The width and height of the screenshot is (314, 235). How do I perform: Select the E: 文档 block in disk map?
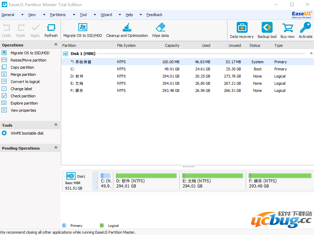pyautogui.click(x=213, y=181)
